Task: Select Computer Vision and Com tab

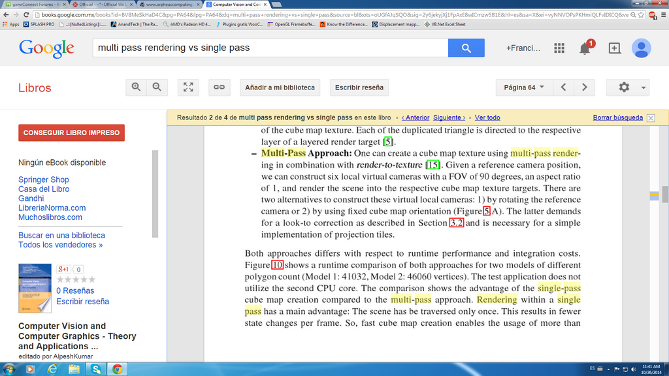Action: click(x=237, y=5)
